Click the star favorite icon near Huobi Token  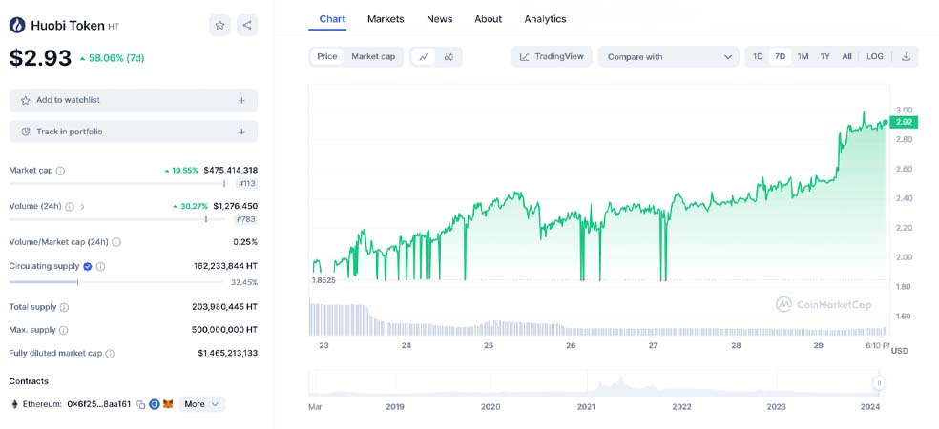click(x=219, y=25)
